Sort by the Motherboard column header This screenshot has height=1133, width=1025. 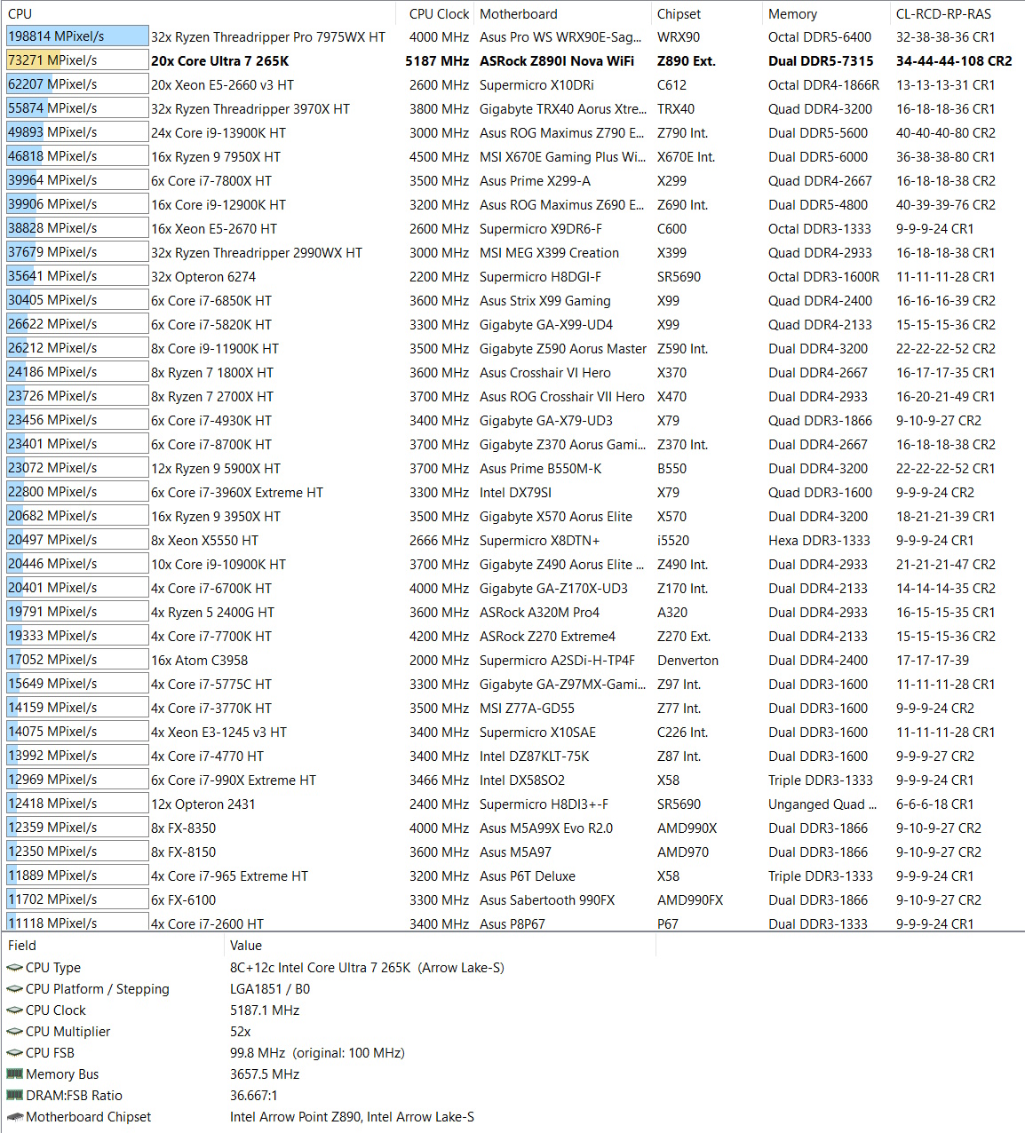tap(563, 14)
